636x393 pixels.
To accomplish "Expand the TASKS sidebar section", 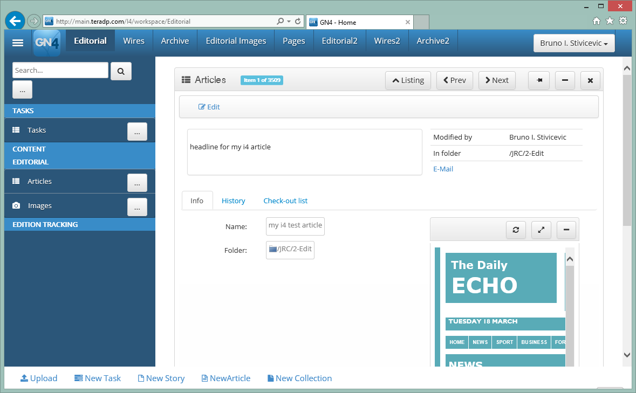I will (79, 111).
